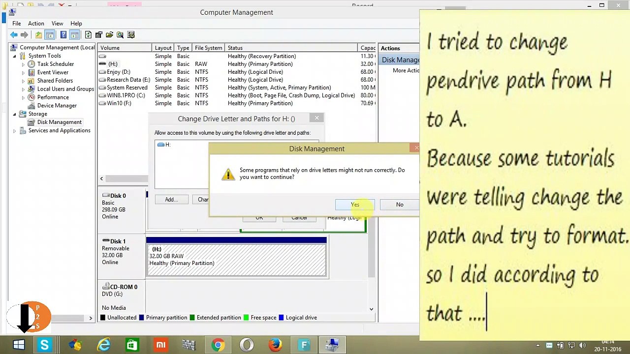Open the Help menu

(x=76, y=24)
